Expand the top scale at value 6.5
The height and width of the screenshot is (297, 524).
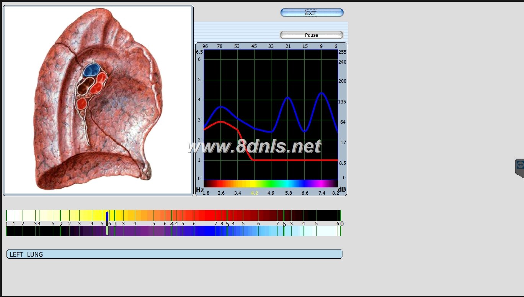pos(199,51)
